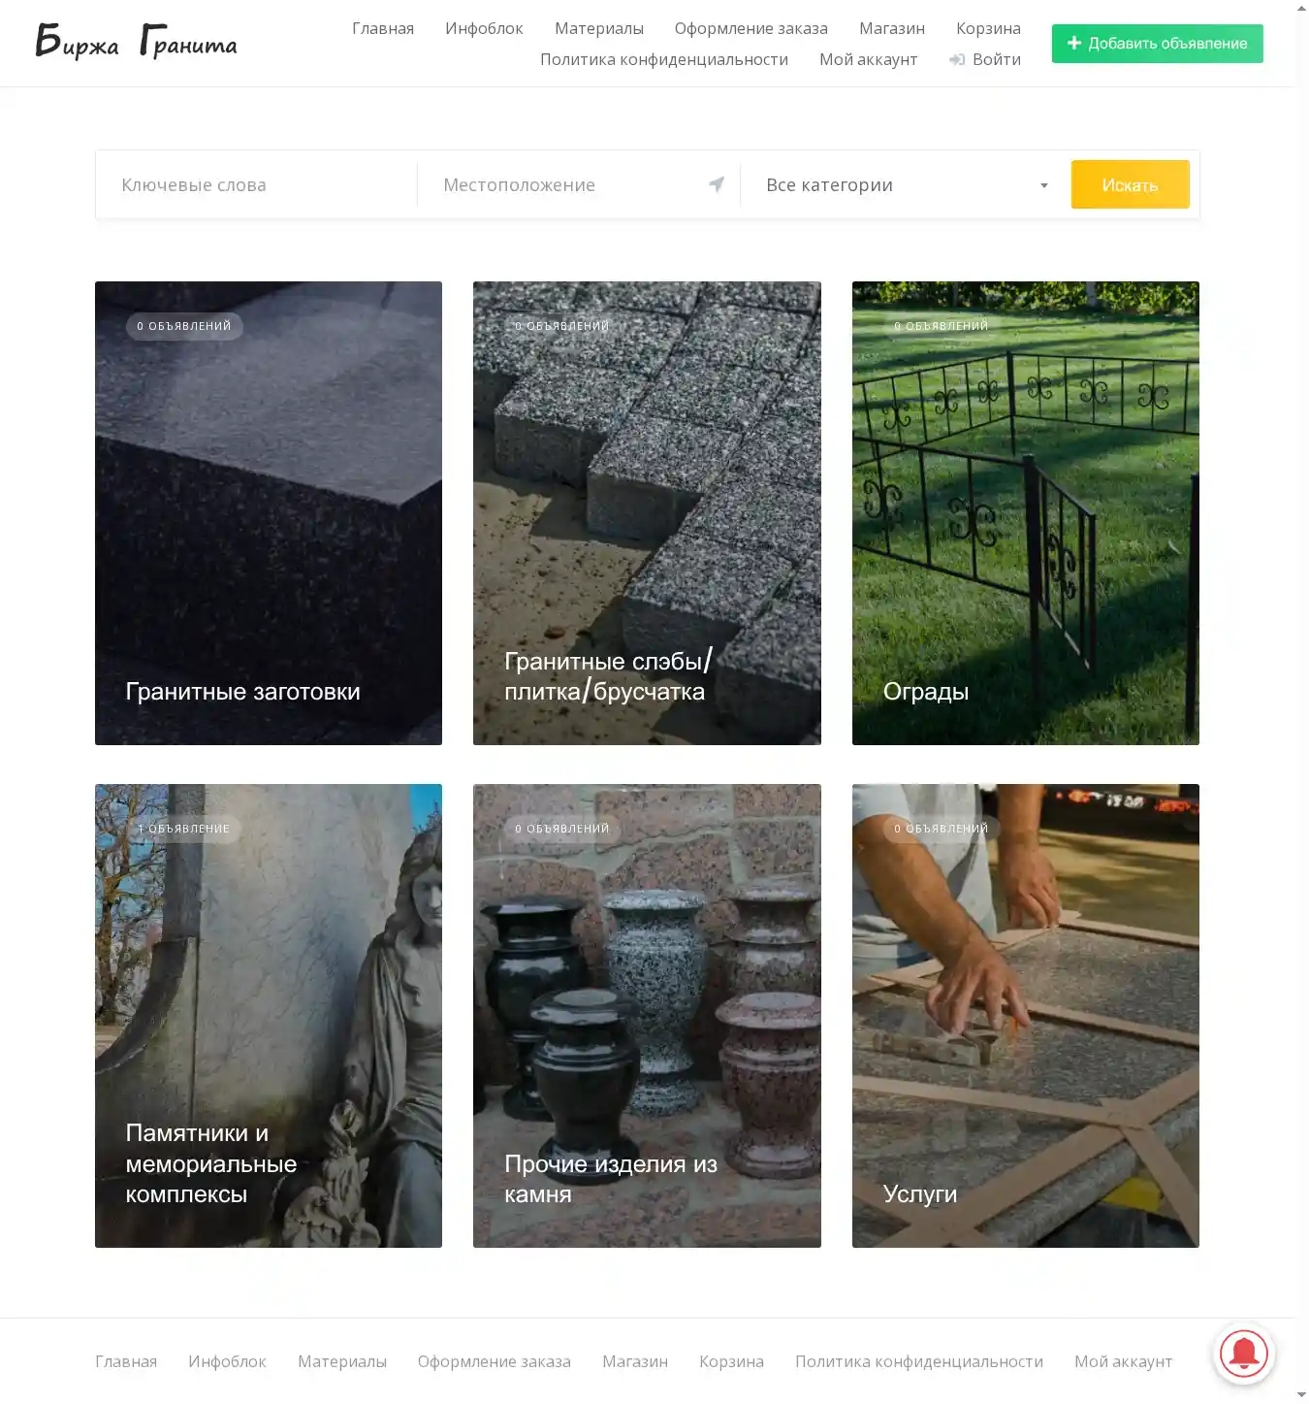The image size is (1309, 1404).
Task: Open Памятники и мемориальные комплексы card
Action: click(x=269, y=1016)
